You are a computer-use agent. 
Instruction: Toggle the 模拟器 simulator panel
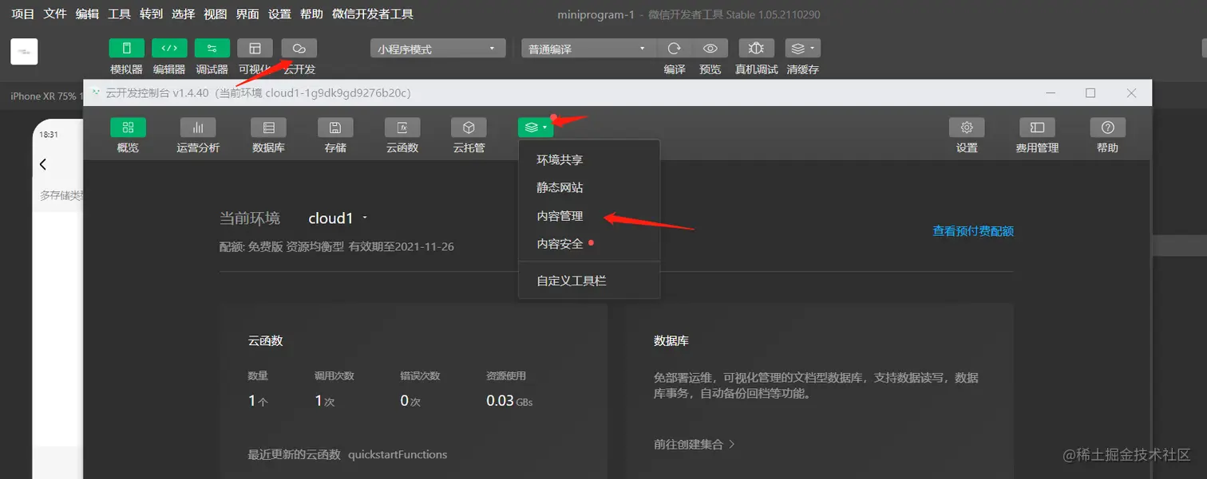pos(127,49)
